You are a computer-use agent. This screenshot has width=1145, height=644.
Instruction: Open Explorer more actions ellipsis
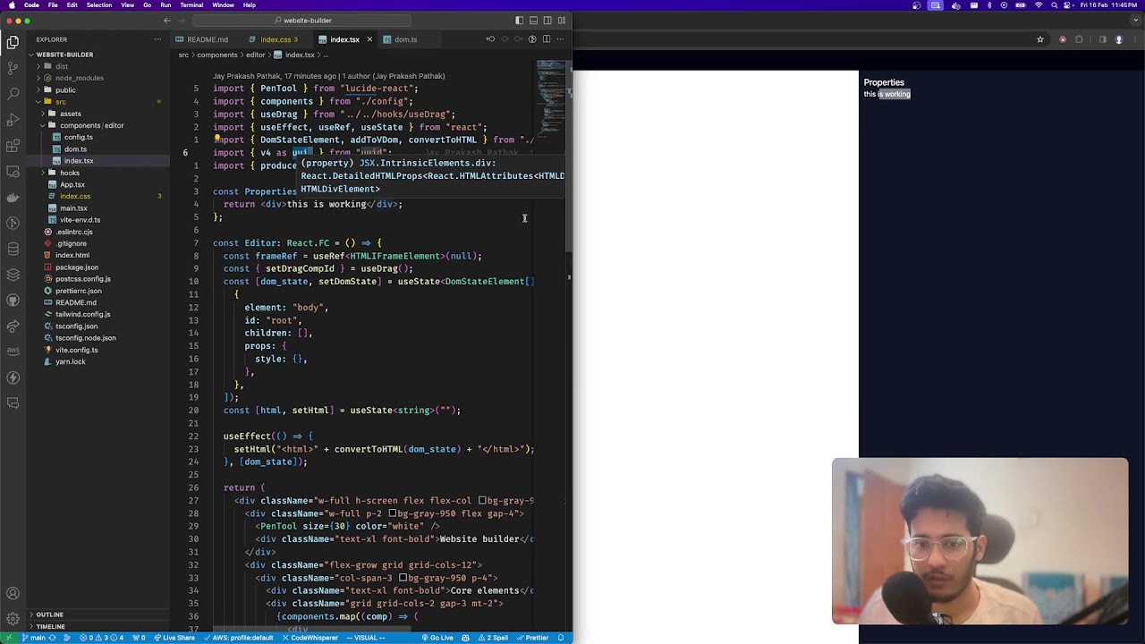157,39
